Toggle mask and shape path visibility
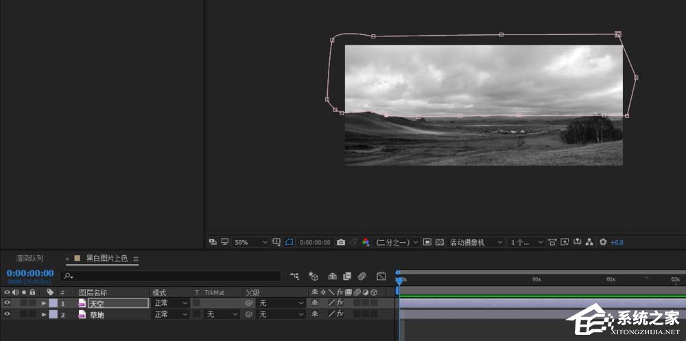 289,242
